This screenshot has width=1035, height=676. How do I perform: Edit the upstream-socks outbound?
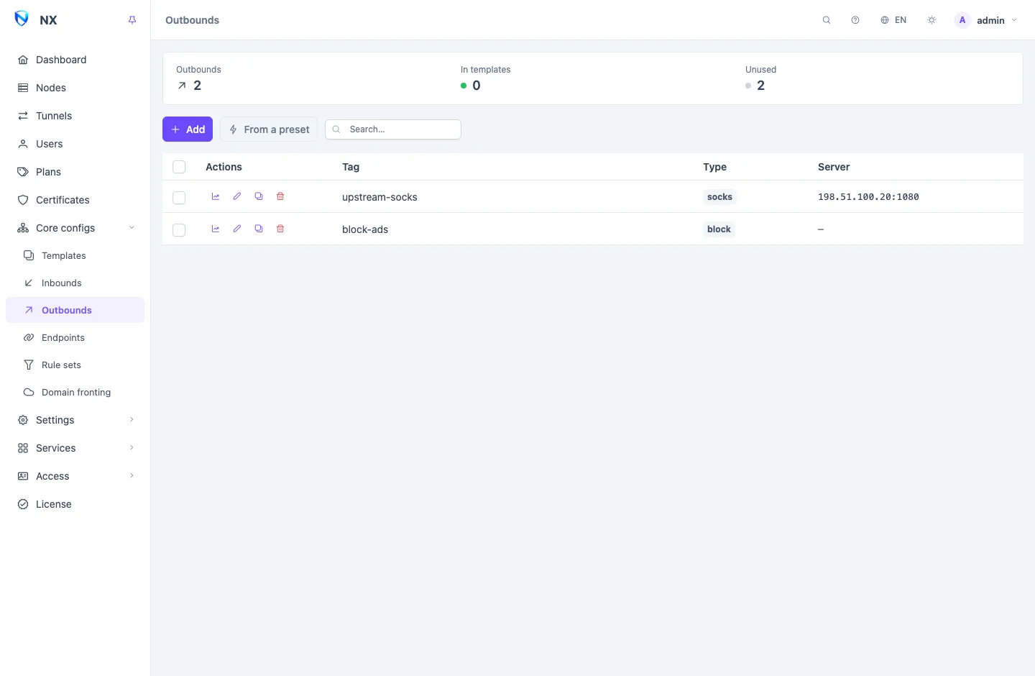(x=237, y=196)
